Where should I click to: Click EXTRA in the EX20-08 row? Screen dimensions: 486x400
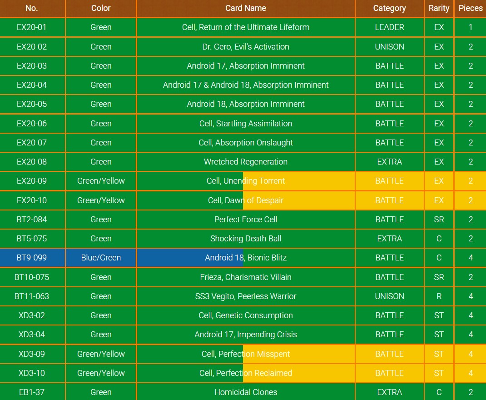coord(389,162)
